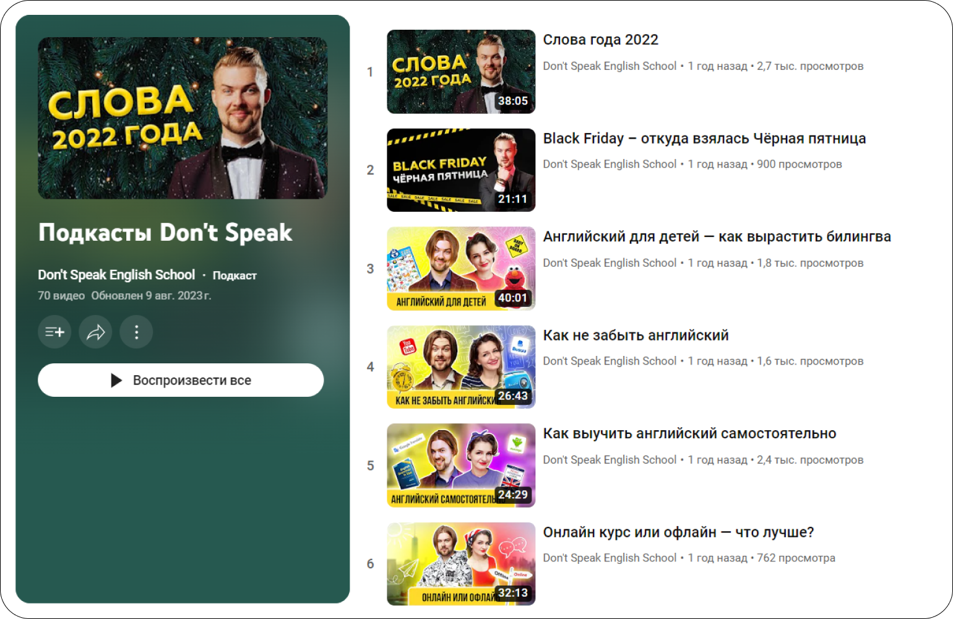Screen dimensions: 953x619
Task: Open thumbnail 'Английский для детей' 40:01
Action: point(461,269)
